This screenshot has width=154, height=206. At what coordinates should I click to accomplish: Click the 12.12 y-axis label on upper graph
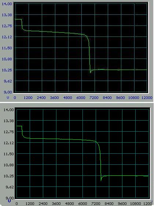(7, 37)
